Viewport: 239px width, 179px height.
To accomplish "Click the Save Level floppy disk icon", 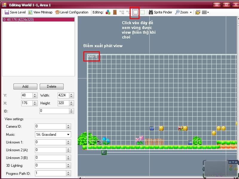I will click(7, 12).
